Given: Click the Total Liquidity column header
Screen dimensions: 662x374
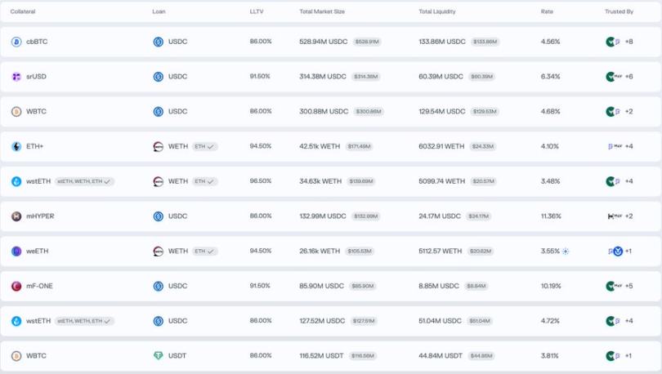Looking at the screenshot, I should click(x=436, y=11).
